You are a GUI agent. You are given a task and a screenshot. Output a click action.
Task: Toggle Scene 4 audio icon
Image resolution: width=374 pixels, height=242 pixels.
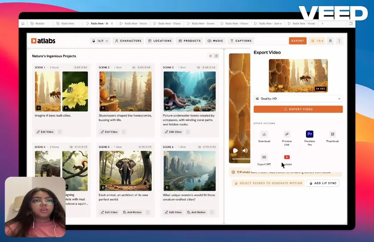pos(71,147)
